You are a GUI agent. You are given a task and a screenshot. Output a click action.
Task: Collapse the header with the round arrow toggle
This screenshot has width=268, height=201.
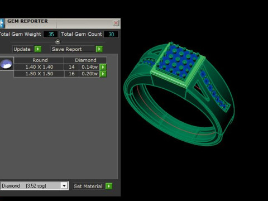(x=58, y=41)
